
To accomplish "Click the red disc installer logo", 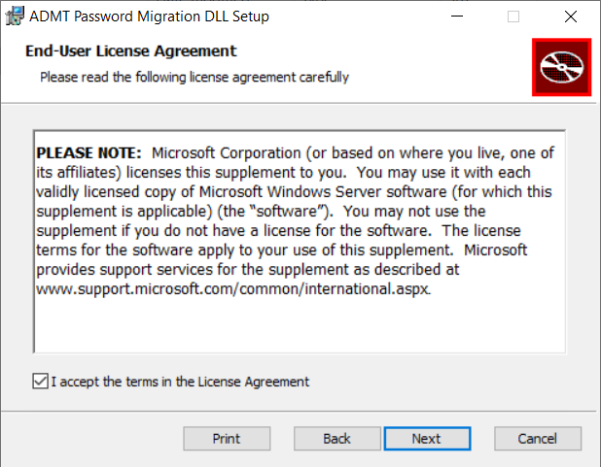I will [x=561, y=67].
